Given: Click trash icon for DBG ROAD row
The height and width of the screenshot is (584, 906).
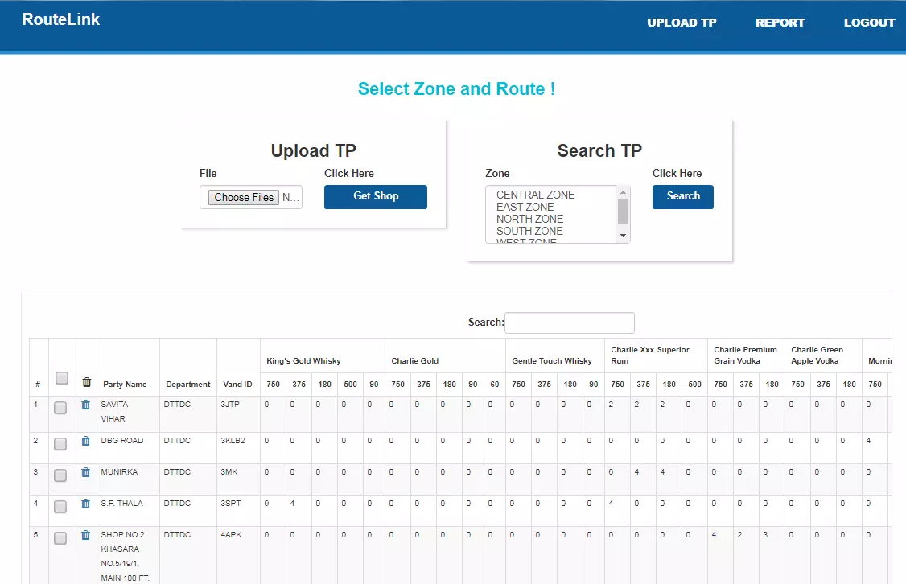Looking at the screenshot, I should tap(86, 441).
